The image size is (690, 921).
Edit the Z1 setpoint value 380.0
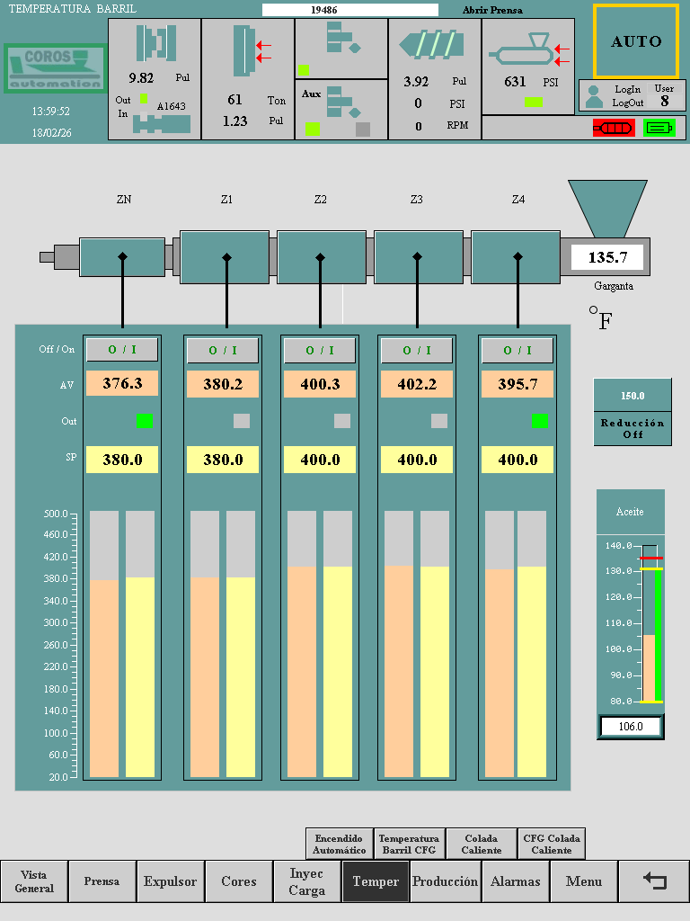(223, 460)
